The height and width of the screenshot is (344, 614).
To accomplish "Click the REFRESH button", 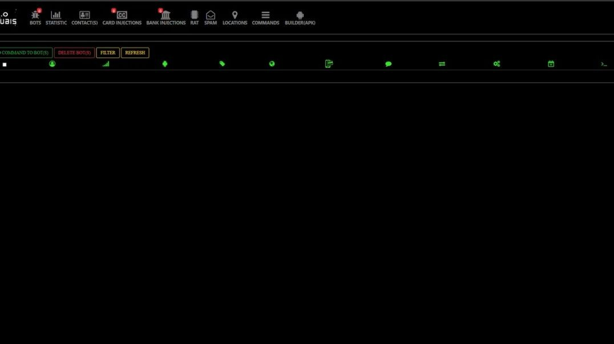I will coord(135,52).
